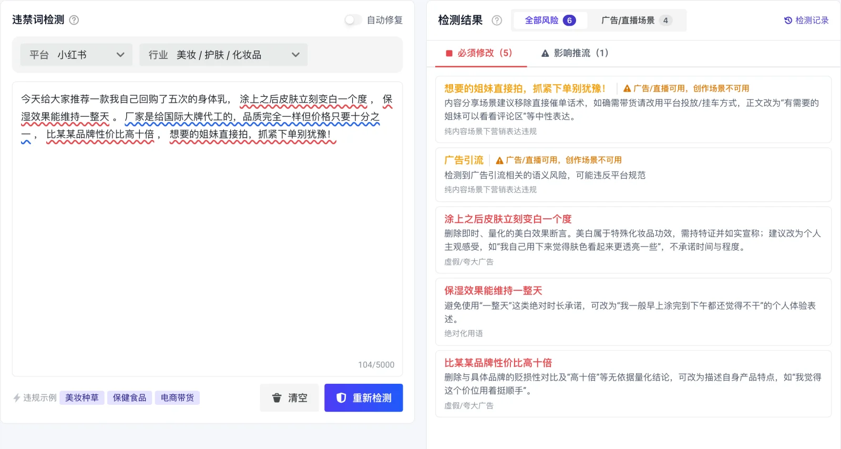Click the count badge 4 on 广告/直播场景

[665, 21]
